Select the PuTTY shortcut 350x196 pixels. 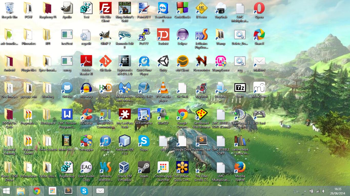[144, 37]
